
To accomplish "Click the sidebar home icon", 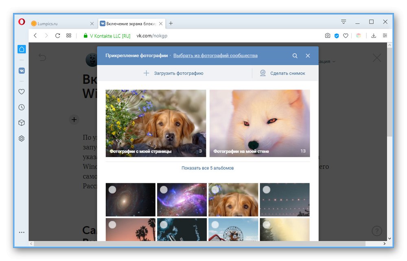I will 22,49.
